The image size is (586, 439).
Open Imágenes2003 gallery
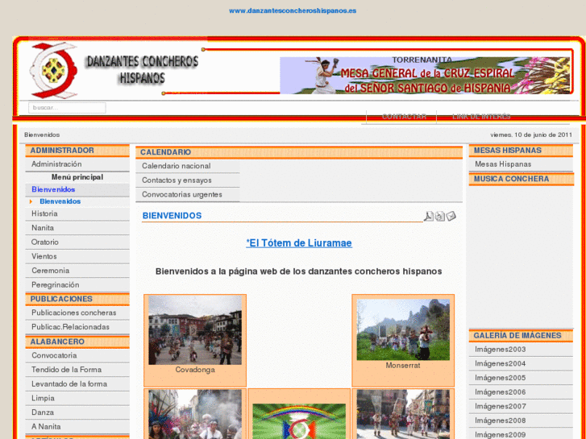point(521,350)
